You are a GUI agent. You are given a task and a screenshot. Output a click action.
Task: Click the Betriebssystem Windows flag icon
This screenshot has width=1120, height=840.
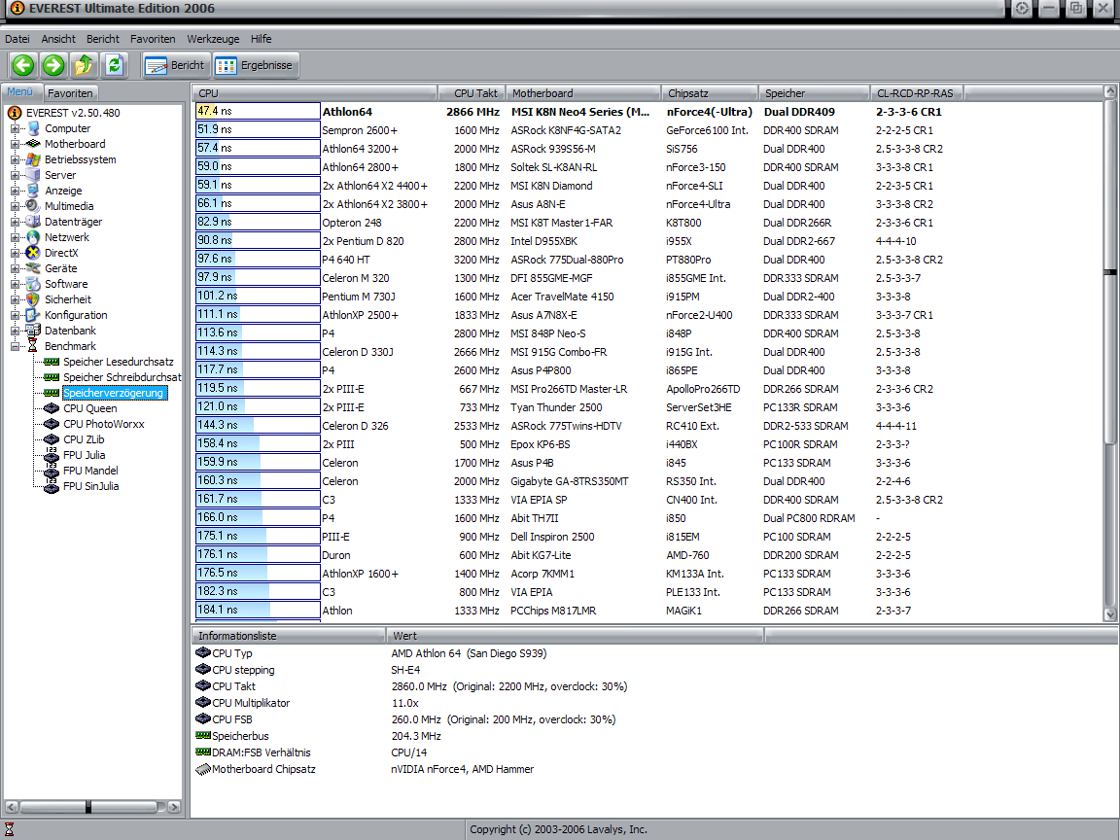click(x=33, y=160)
